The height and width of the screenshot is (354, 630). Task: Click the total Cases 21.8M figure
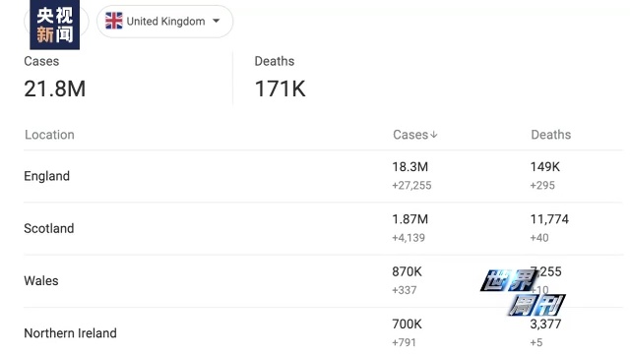point(55,88)
